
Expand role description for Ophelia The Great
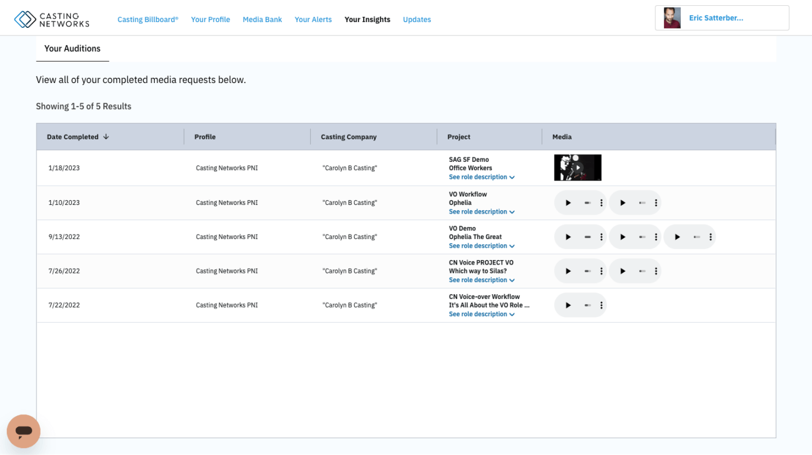[x=478, y=245]
